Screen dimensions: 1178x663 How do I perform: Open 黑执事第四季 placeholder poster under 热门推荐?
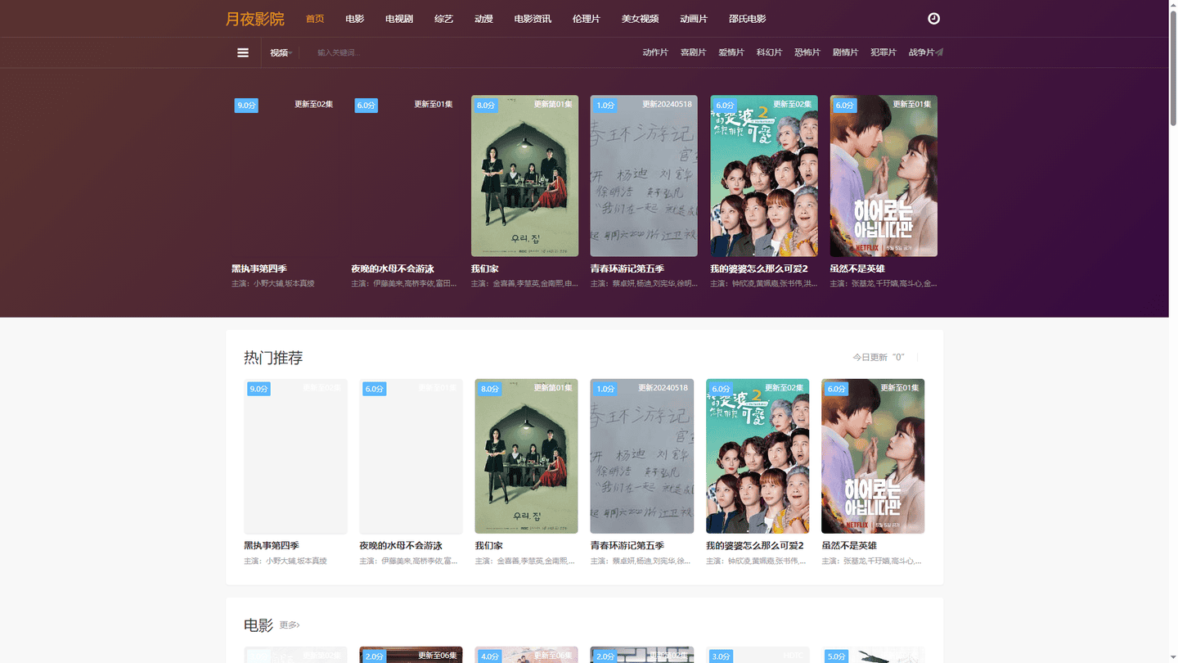click(295, 456)
